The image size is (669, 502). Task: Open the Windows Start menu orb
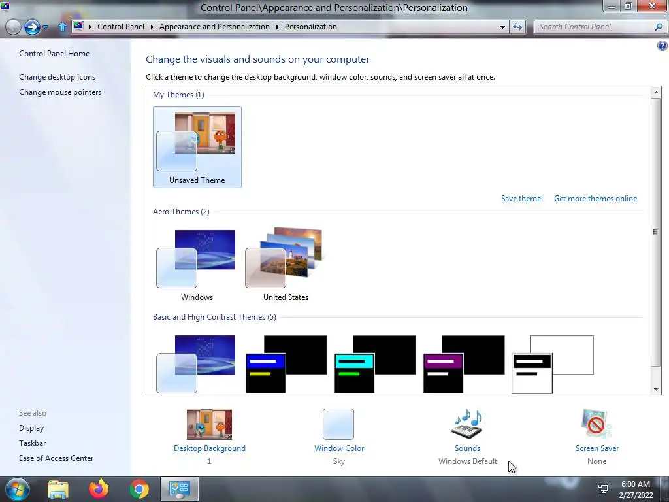pyautogui.click(x=17, y=489)
